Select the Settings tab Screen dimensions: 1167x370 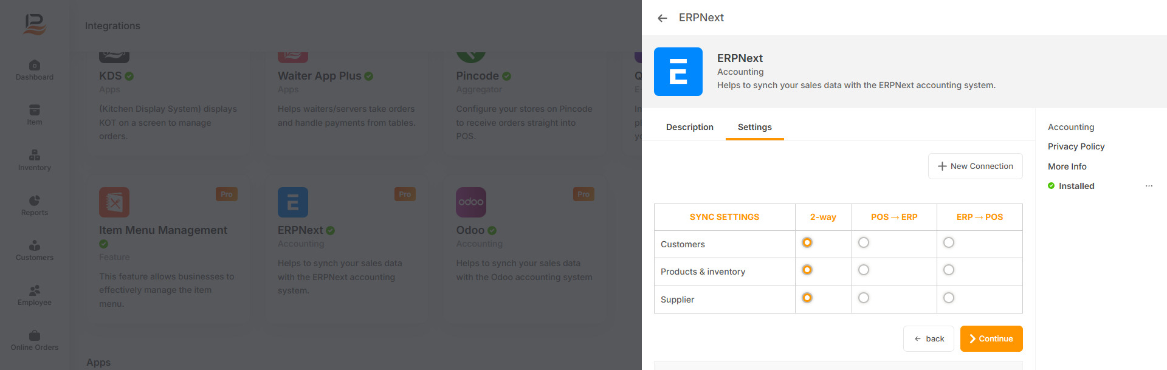point(755,127)
